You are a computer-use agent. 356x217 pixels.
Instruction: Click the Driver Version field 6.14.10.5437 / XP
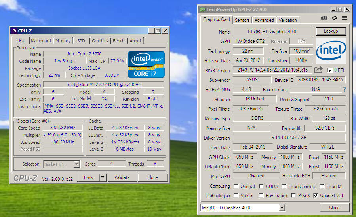[x=289, y=138]
